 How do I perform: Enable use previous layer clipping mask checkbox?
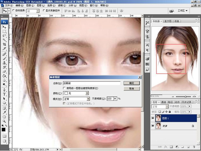[65, 88]
